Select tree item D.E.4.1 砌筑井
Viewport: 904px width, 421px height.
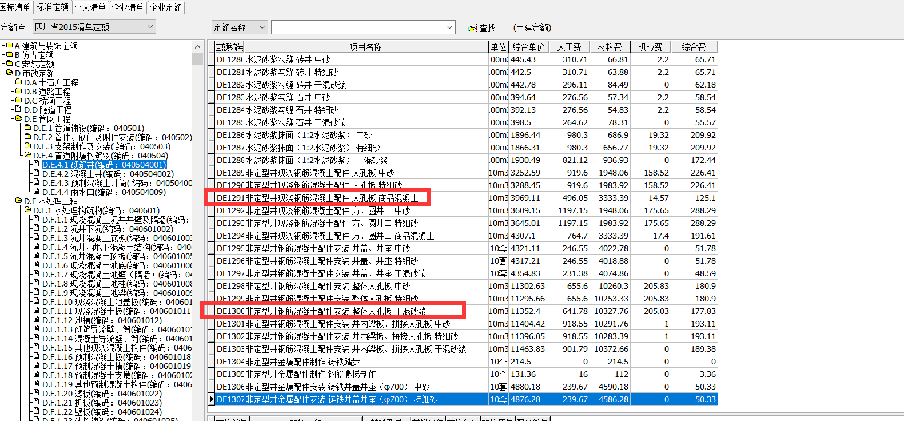pos(104,165)
